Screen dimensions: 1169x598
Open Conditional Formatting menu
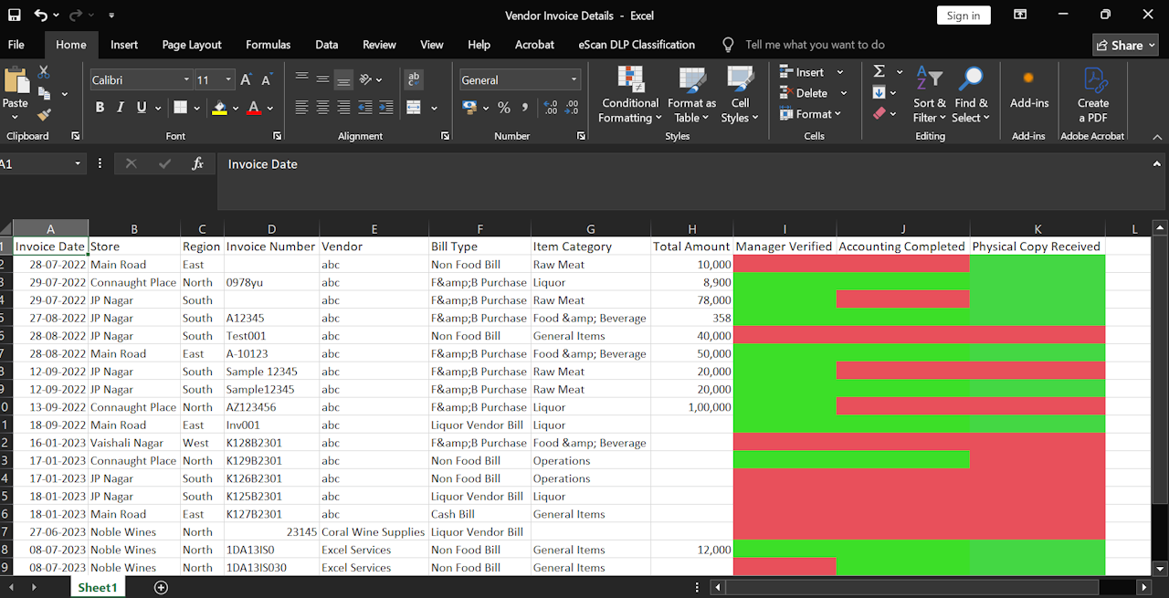tap(629, 95)
